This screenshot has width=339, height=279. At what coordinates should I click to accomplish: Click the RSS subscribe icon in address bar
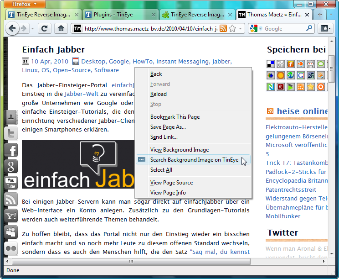pyautogui.click(x=223, y=28)
